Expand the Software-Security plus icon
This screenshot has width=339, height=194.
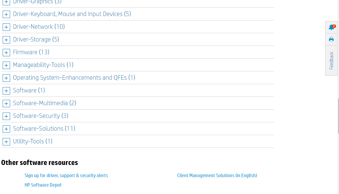[6, 116]
